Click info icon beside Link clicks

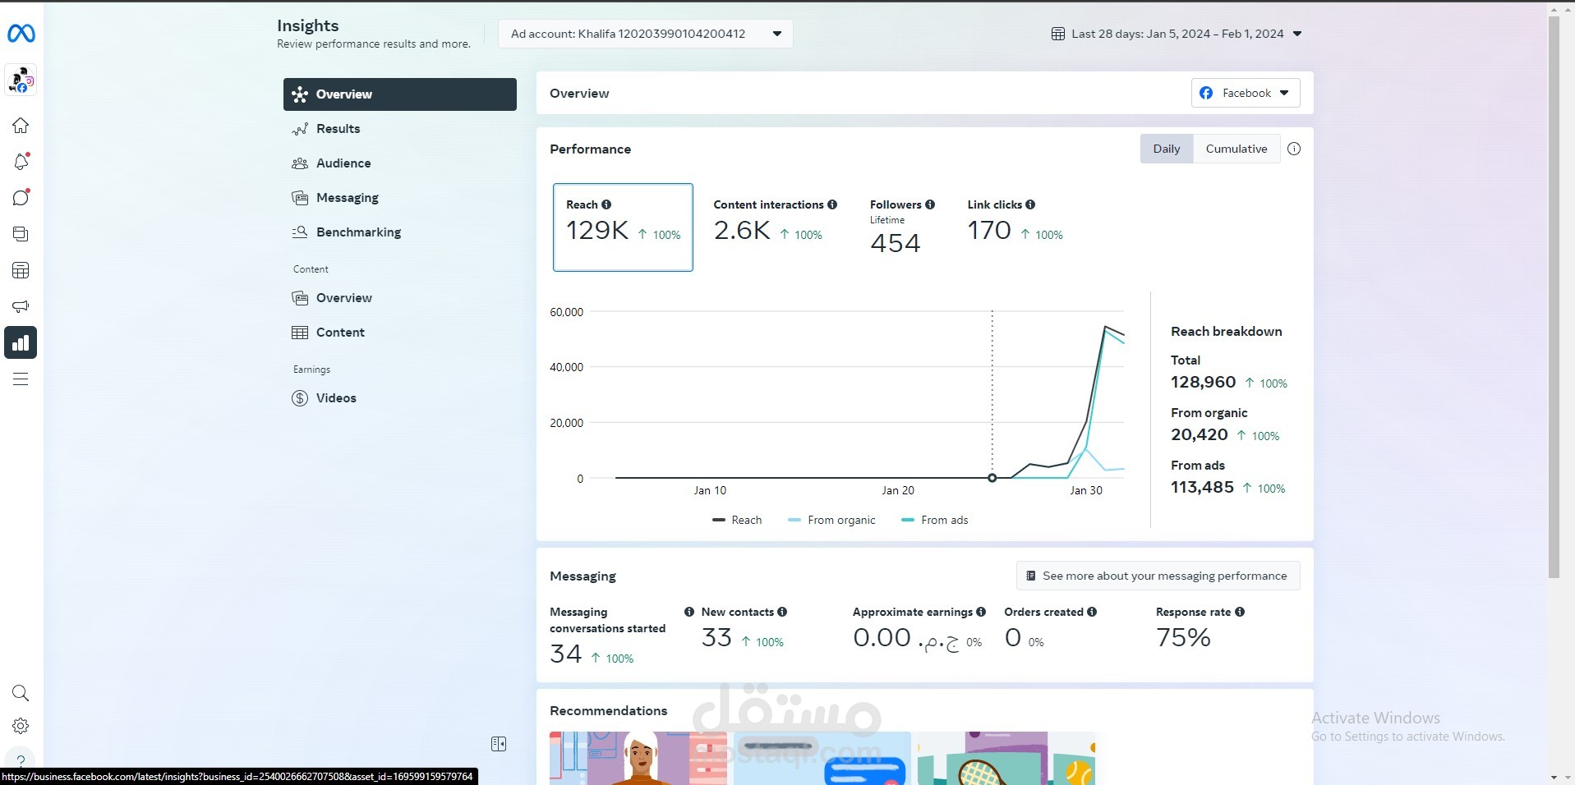click(1030, 204)
